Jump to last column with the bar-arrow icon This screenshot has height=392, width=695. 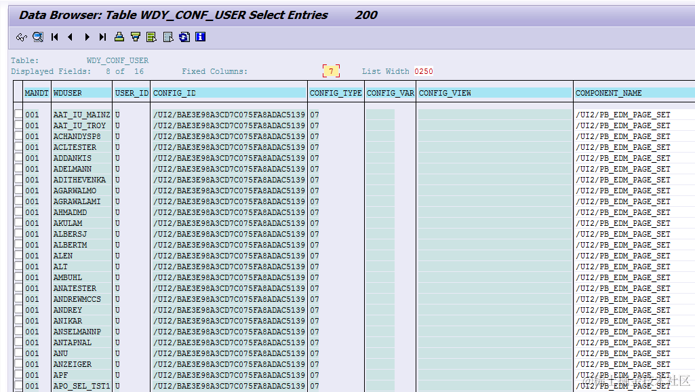(103, 37)
